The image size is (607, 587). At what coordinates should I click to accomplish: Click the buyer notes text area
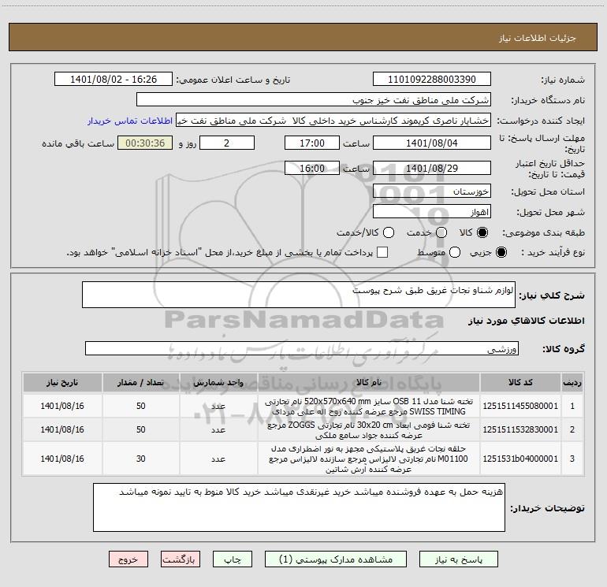pyautogui.click(x=299, y=507)
